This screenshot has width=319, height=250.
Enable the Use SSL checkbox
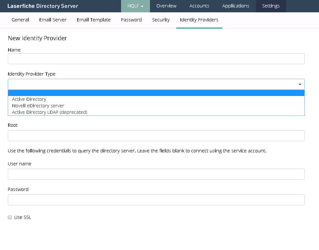tap(10, 217)
